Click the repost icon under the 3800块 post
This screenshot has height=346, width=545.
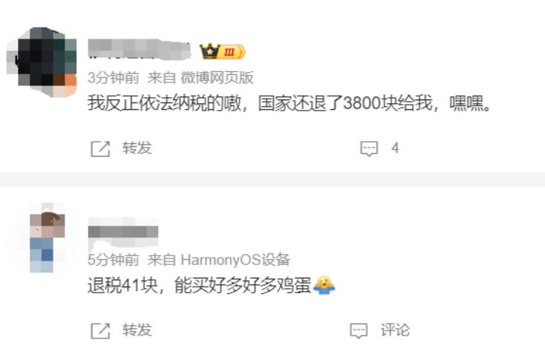click(100, 148)
